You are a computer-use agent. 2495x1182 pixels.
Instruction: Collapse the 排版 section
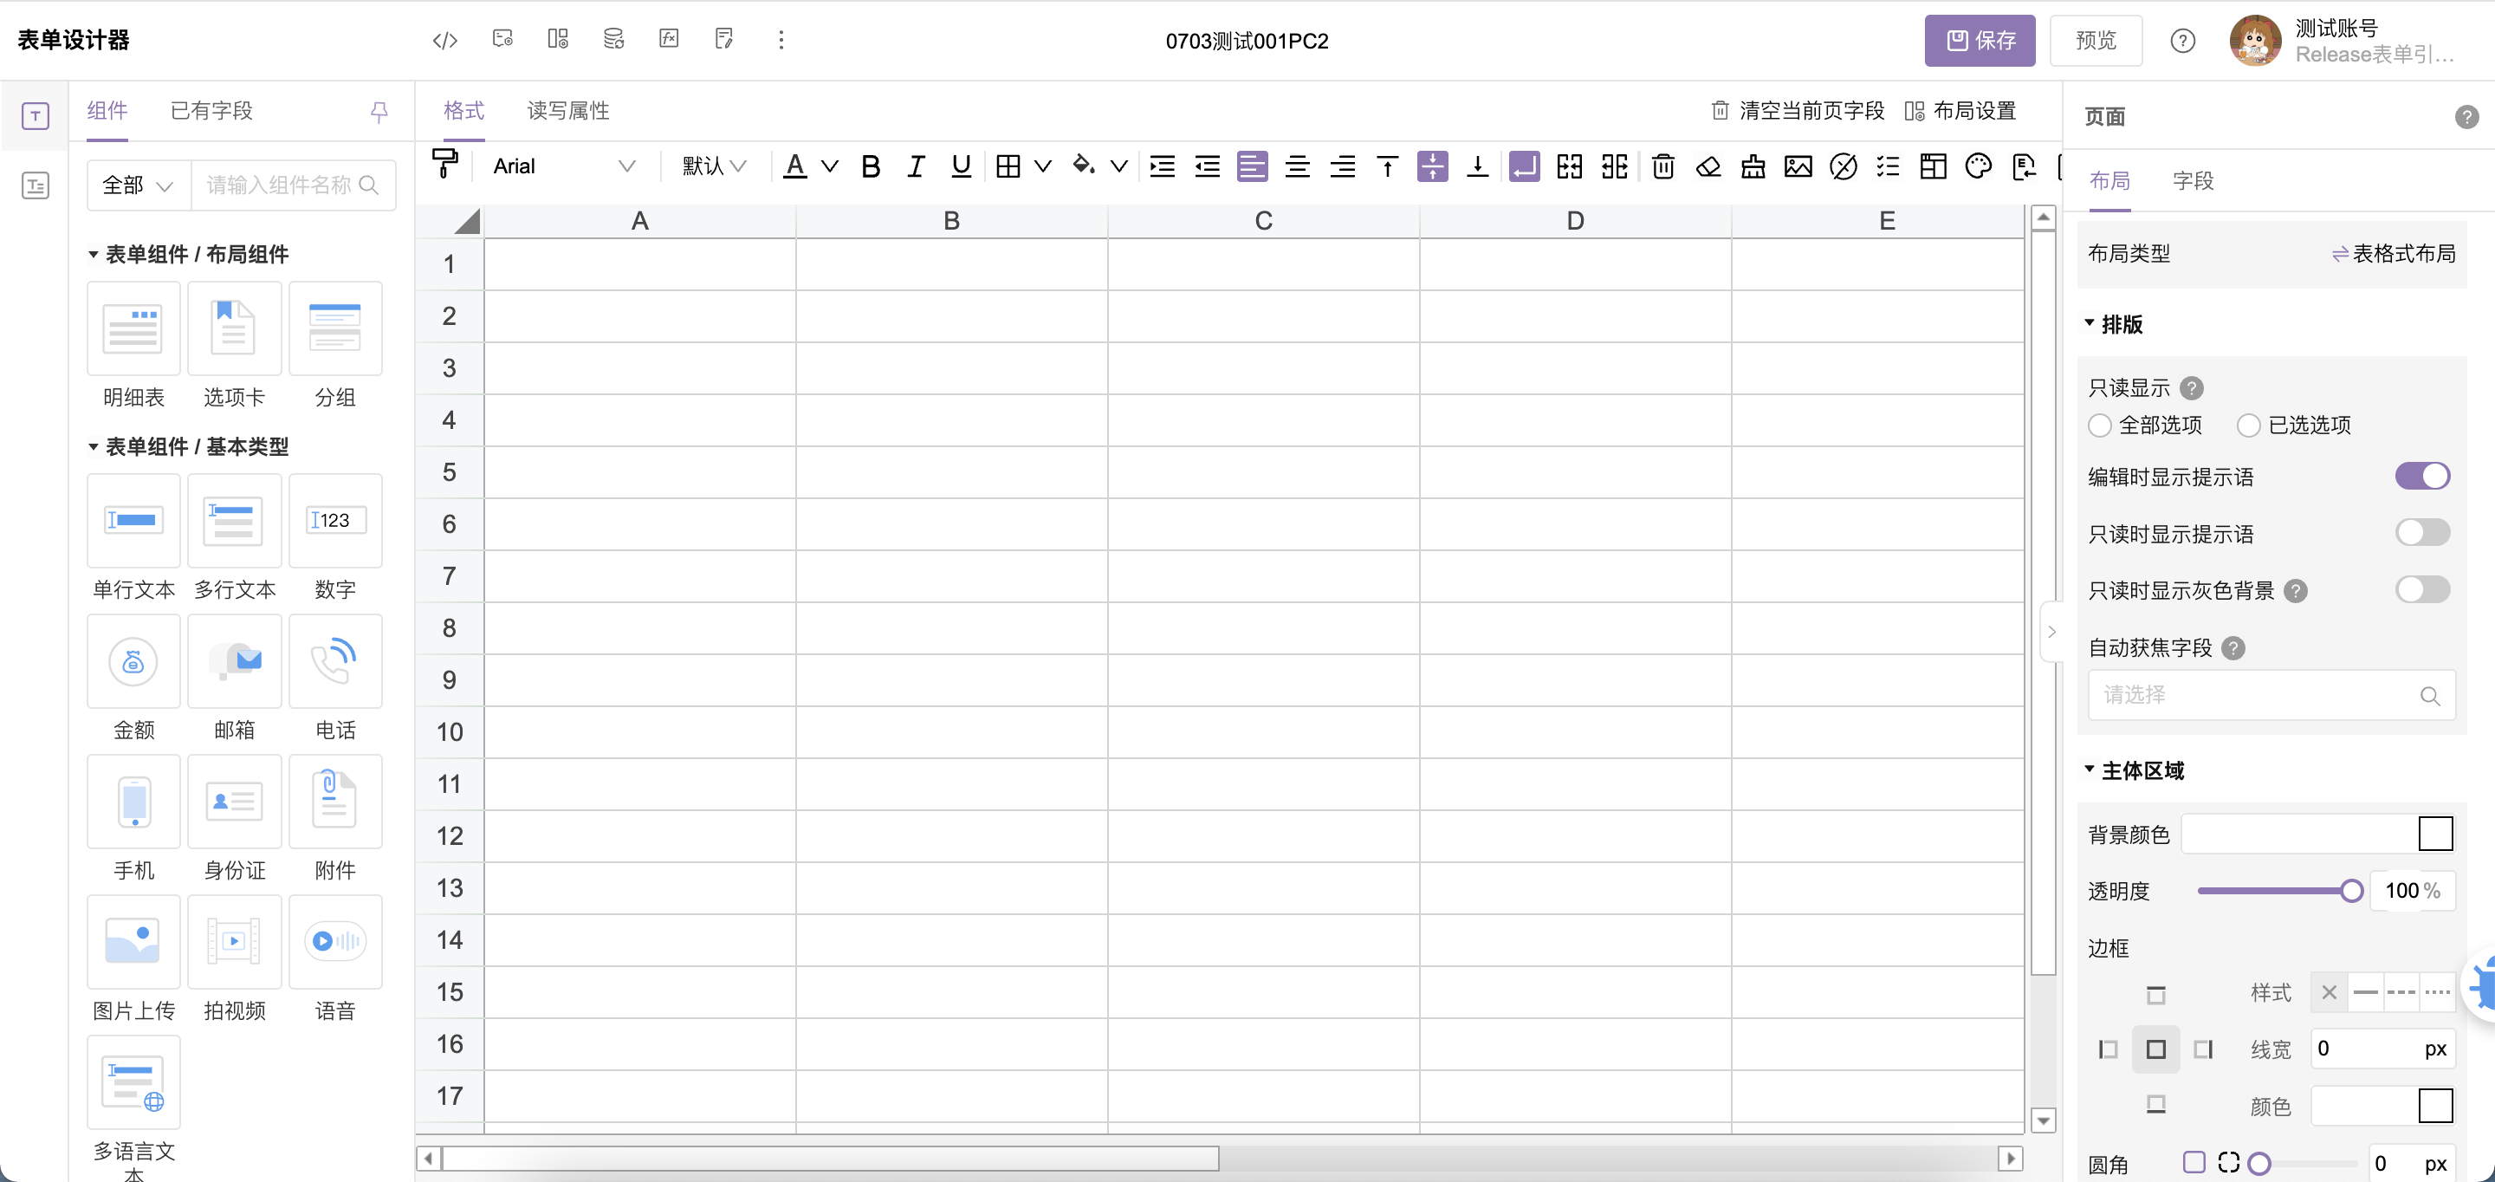pyautogui.click(x=2090, y=323)
